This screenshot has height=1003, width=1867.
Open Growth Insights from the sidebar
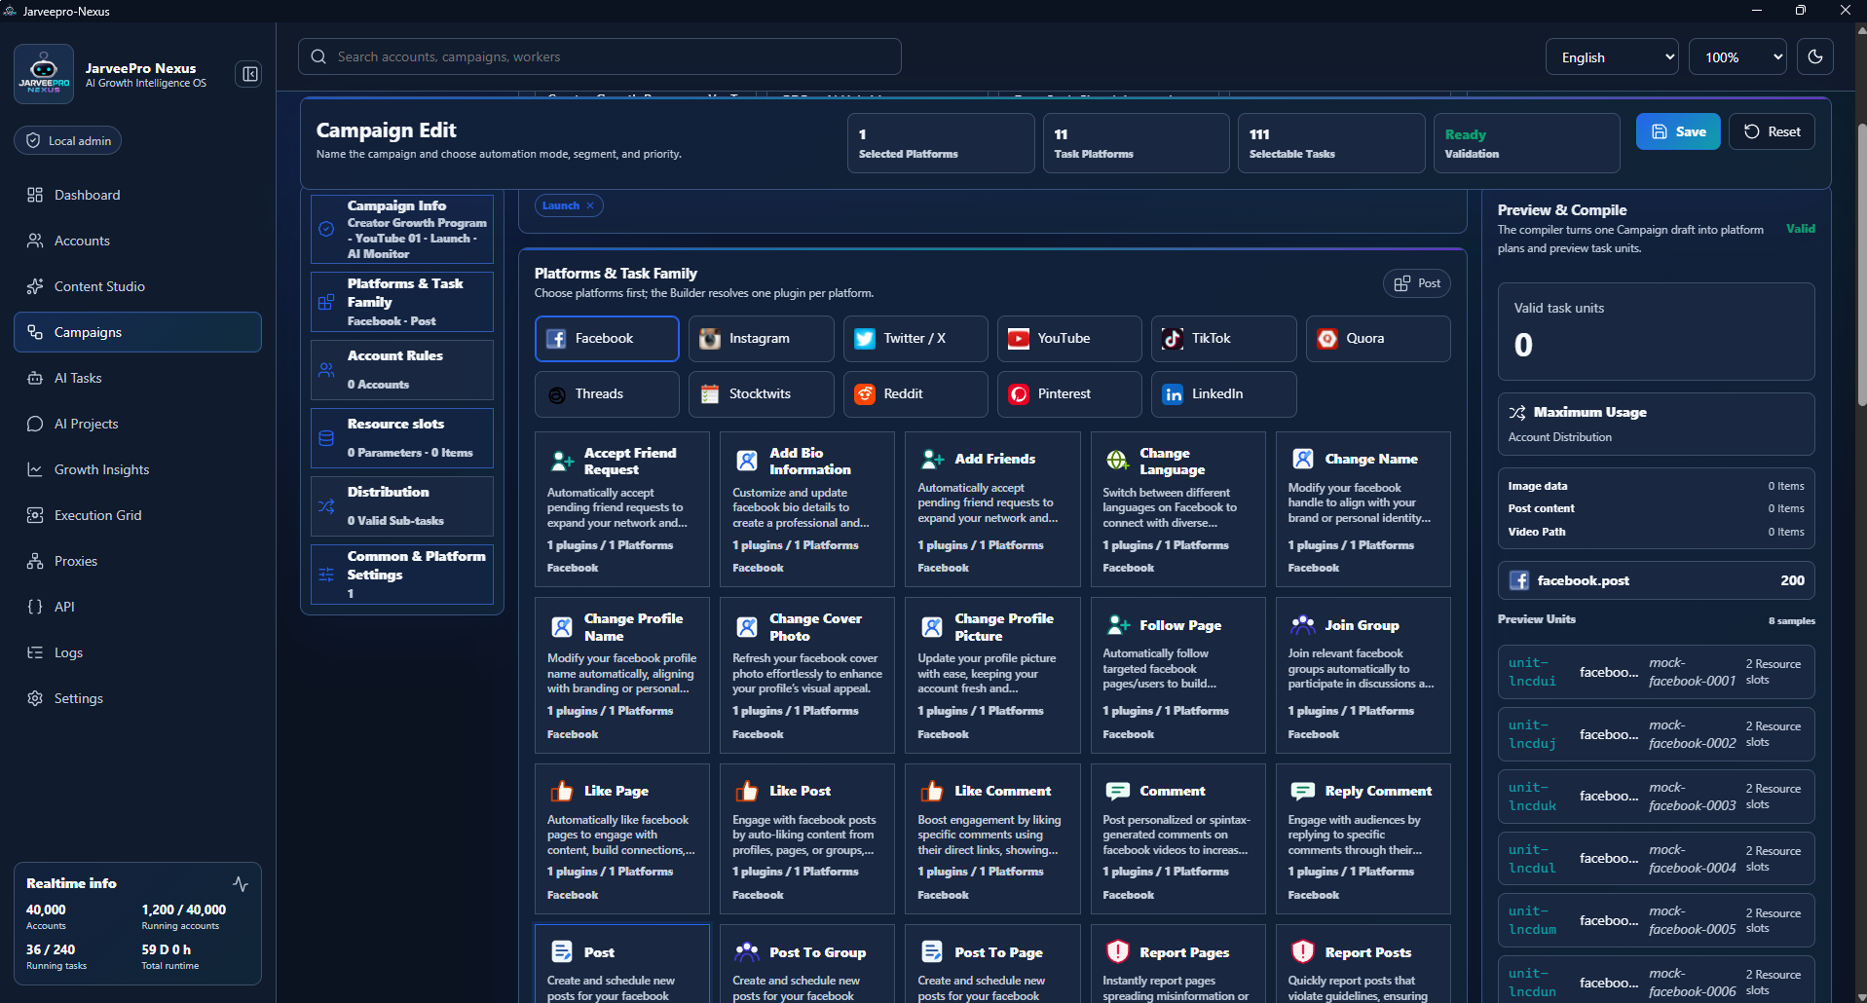[137, 469]
